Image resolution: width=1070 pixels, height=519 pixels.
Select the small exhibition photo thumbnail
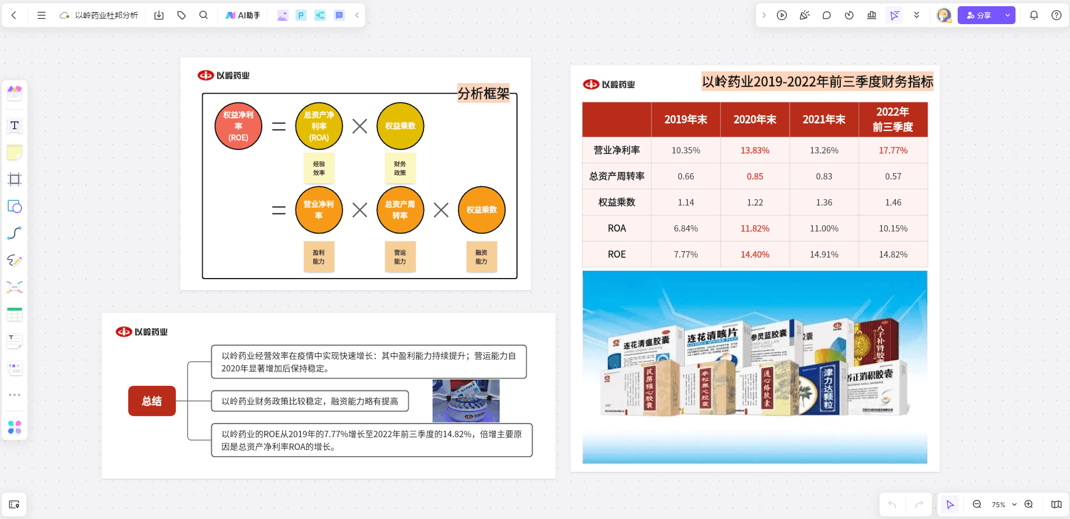(466, 400)
